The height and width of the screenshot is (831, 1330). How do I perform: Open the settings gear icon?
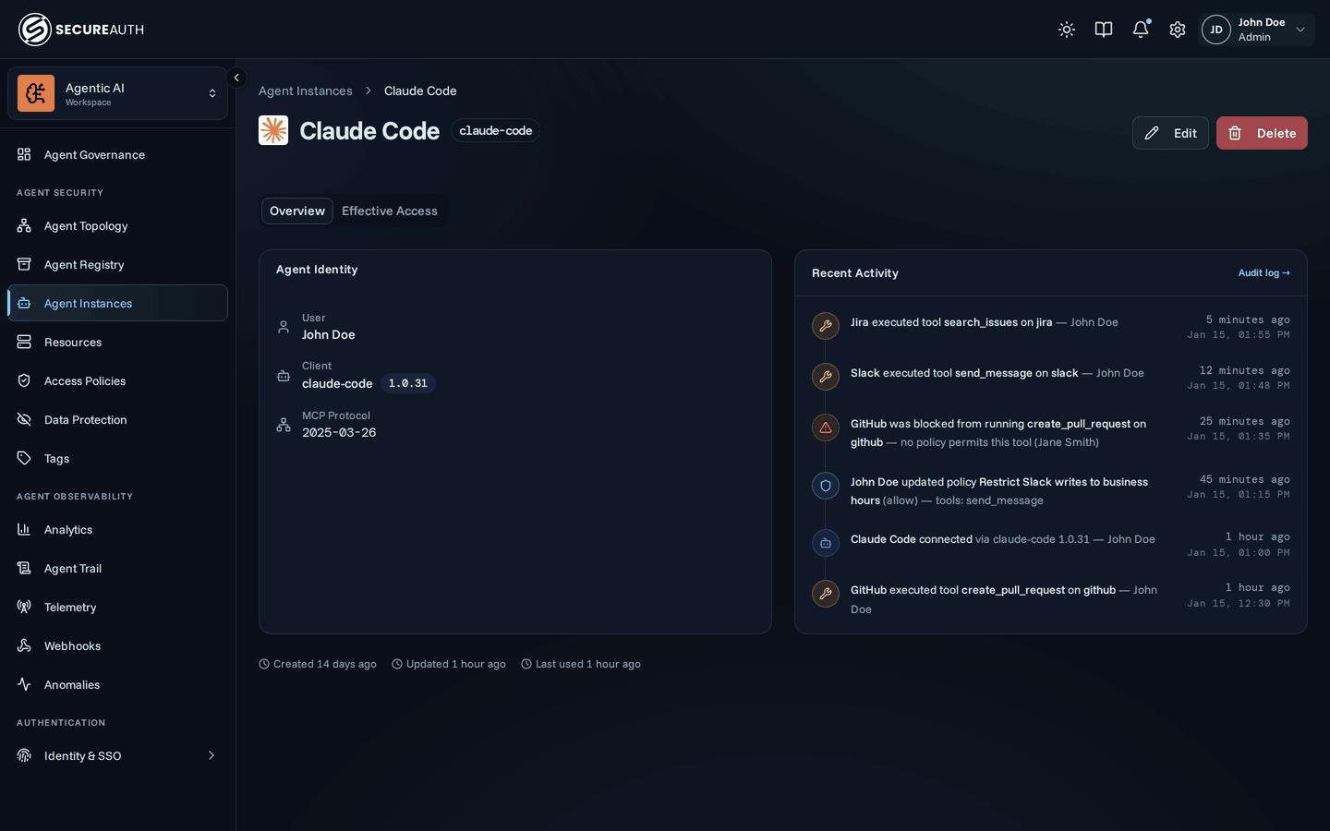click(1178, 30)
